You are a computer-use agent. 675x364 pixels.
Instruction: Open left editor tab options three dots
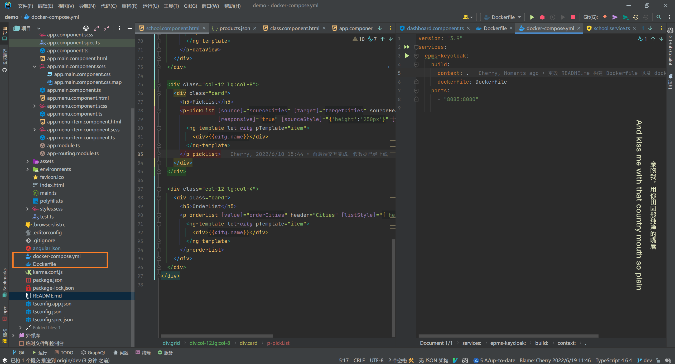(x=391, y=28)
